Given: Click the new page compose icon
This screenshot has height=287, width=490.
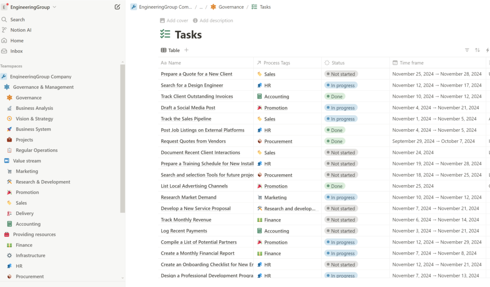Looking at the screenshot, I should tap(117, 7).
